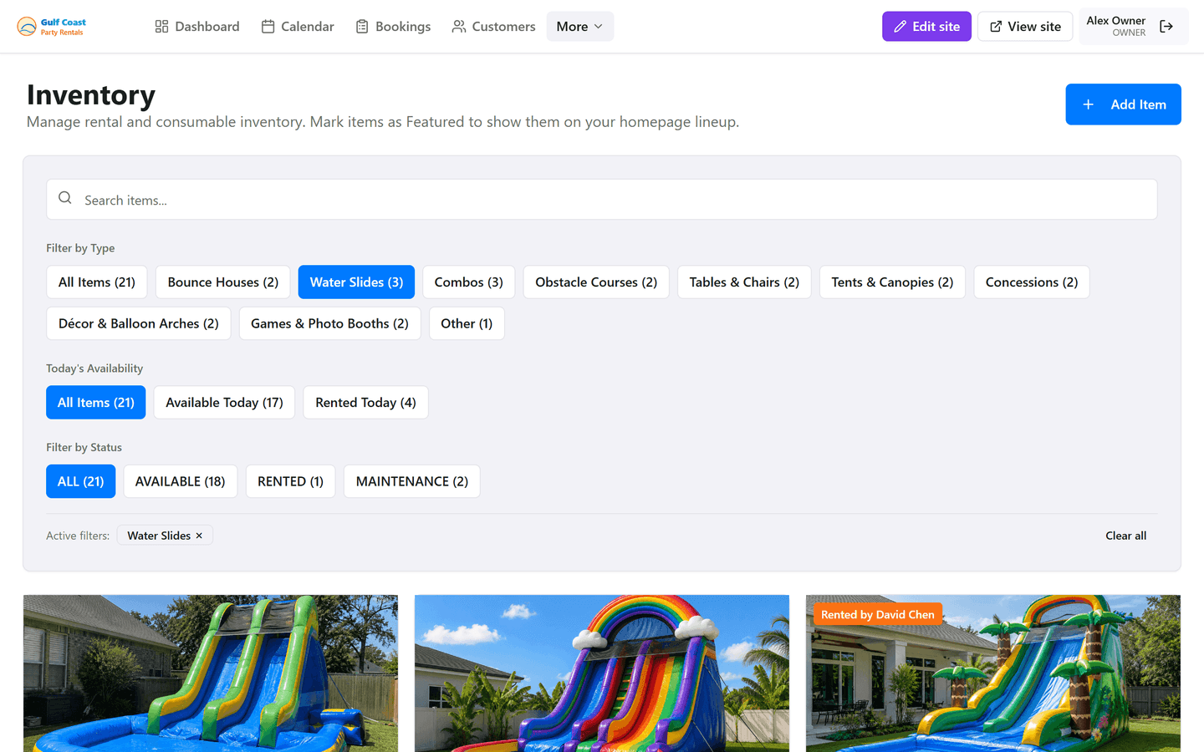The image size is (1204, 752).
Task: Filter by Bounce Houses (2)
Action: [x=223, y=282]
